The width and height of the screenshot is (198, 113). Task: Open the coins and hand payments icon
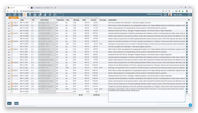point(45,15)
